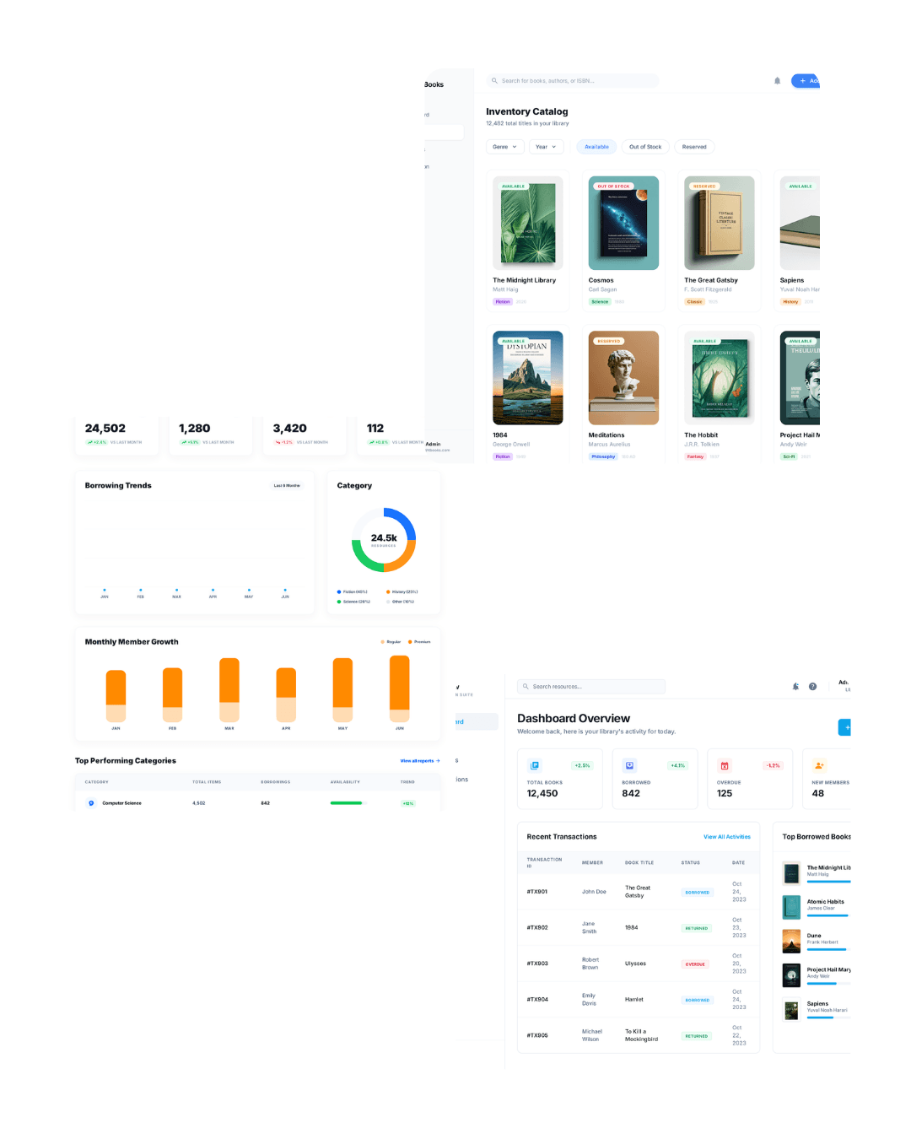
Task: Click the Computer Science availability progress bar
Action: click(x=347, y=803)
